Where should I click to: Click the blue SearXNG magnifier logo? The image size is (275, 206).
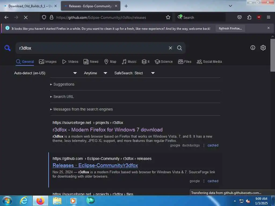click(8, 48)
